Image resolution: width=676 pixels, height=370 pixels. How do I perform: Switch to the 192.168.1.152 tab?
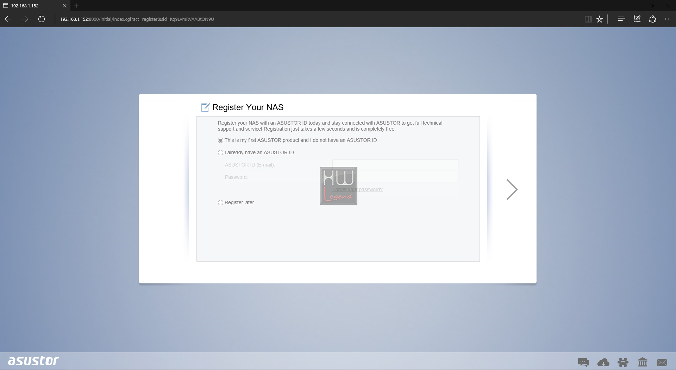point(35,6)
